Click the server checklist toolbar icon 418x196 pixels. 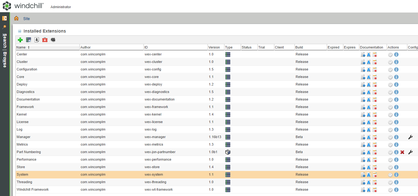point(29,40)
